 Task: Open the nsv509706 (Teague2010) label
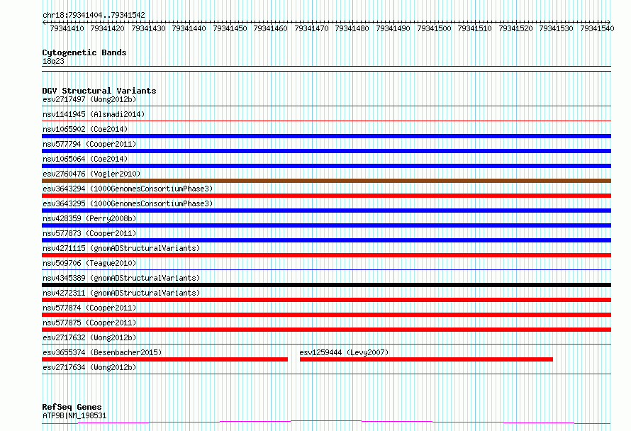click(x=89, y=263)
